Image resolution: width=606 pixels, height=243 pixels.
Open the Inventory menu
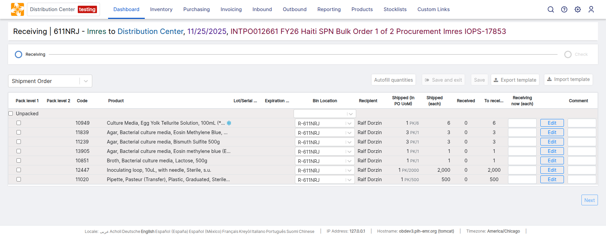pyautogui.click(x=161, y=9)
